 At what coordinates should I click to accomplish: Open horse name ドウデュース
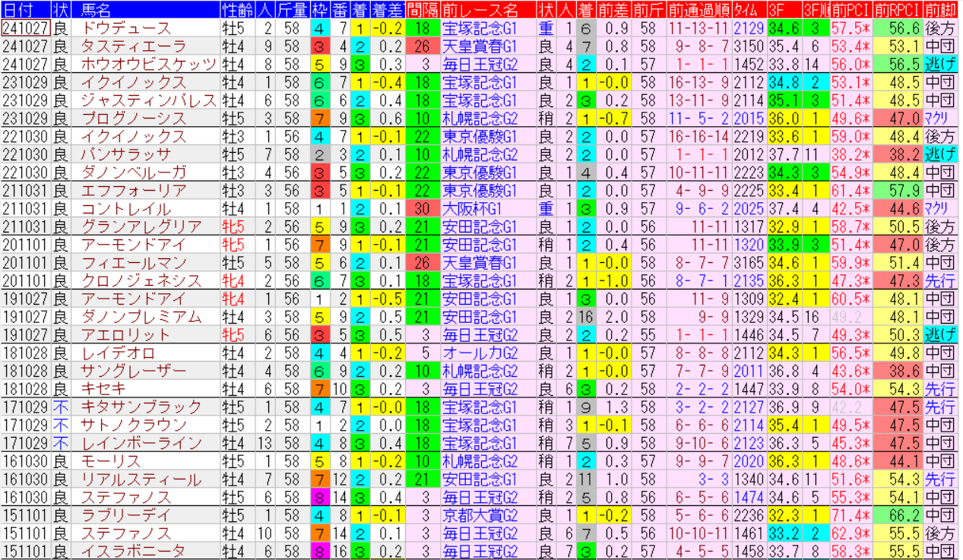pos(126,28)
